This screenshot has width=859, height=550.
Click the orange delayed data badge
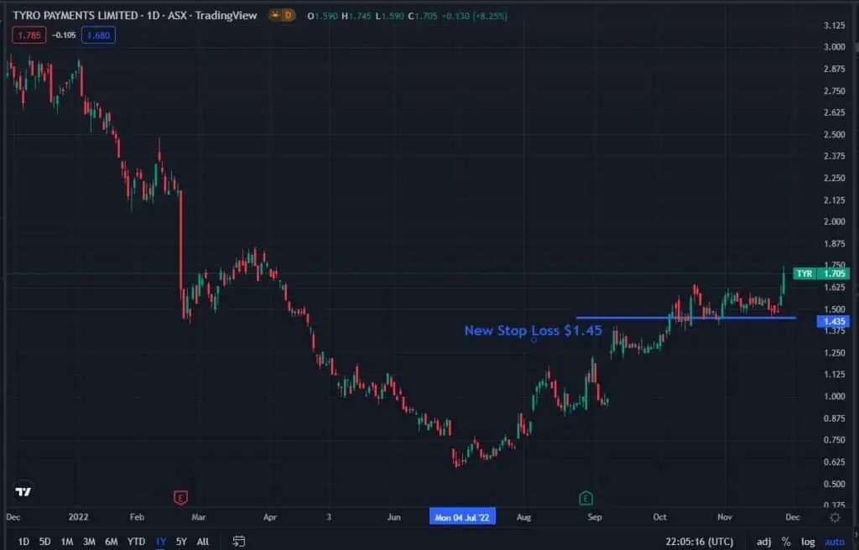coord(280,16)
